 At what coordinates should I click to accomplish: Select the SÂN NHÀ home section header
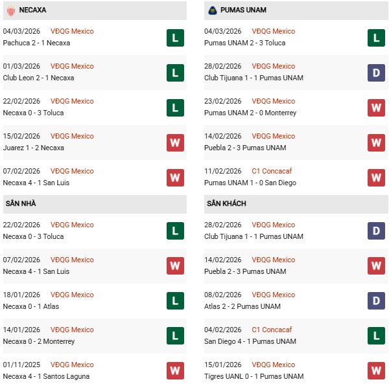point(21,203)
